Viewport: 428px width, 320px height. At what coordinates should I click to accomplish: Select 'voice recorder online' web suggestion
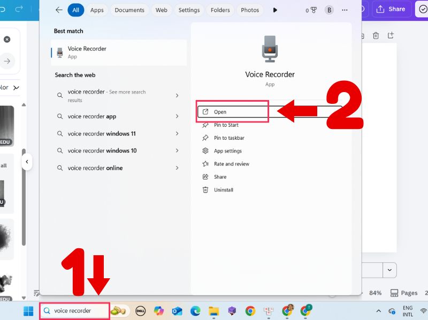pos(95,168)
